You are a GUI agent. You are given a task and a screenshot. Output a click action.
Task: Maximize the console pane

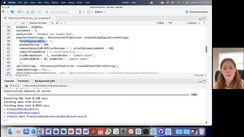204,81
